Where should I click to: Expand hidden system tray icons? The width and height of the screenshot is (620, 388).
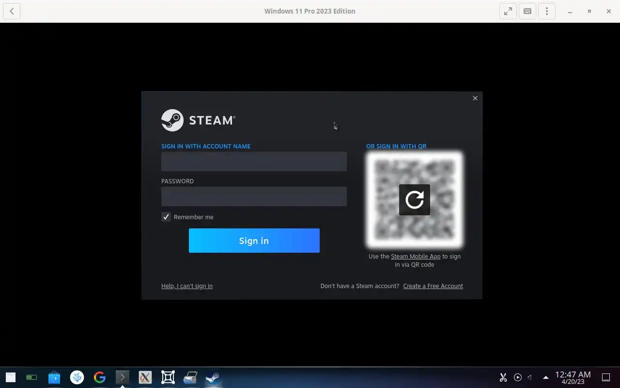coord(546,377)
